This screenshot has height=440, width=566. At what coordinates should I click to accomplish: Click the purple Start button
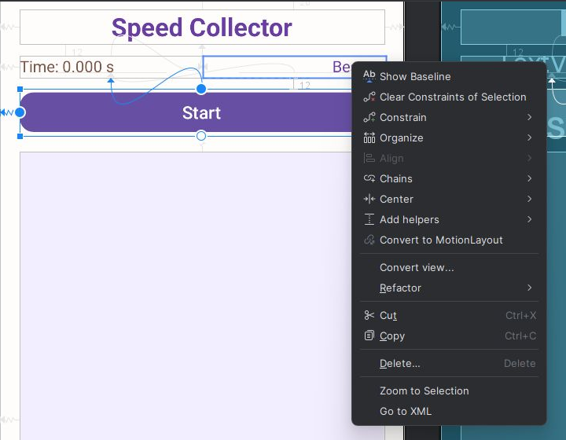pos(186,112)
